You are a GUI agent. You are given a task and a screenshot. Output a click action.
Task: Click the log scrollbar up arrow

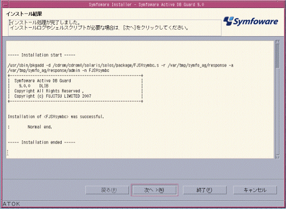click(277, 42)
